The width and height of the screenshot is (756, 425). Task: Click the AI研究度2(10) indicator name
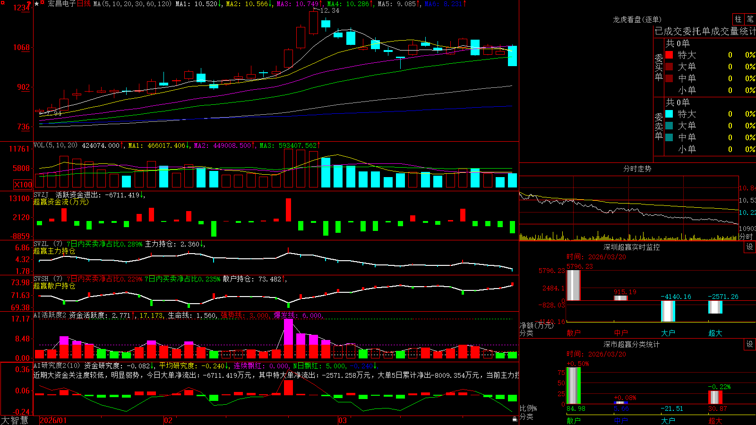(57, 365)
